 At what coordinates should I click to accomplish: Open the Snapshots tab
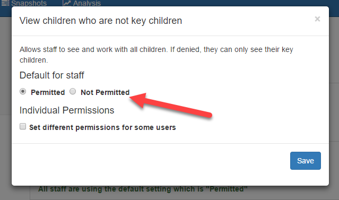tap(24, 3)
